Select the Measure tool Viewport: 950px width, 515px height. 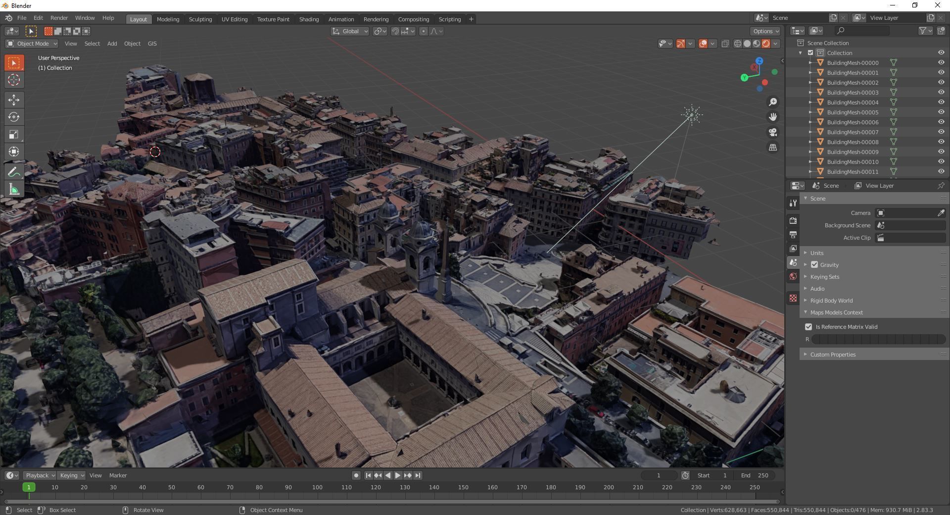point(14,190)
